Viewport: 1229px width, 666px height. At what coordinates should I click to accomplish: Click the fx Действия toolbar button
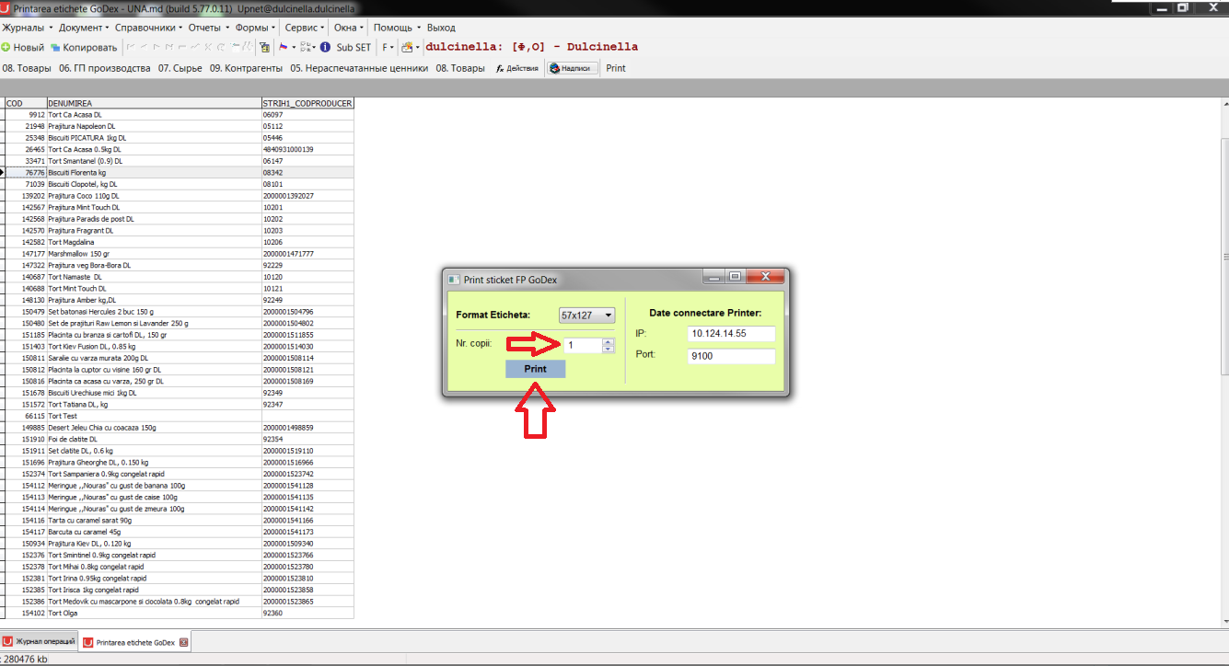tap(517, 68)
